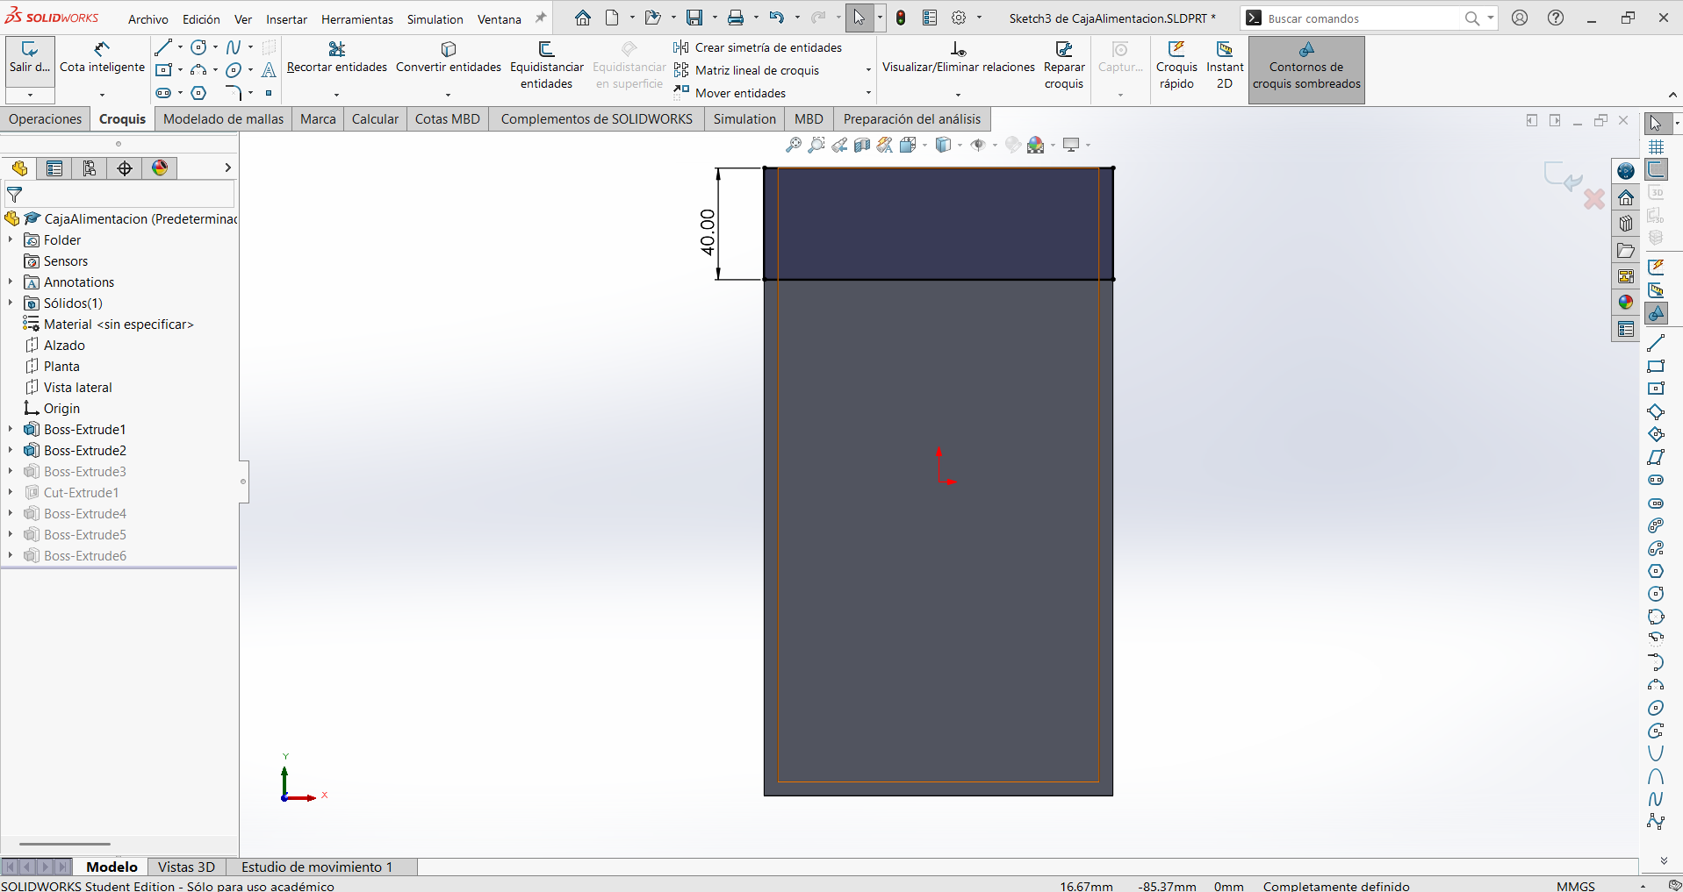Click the 40.00 dimension value

(708, 232)
